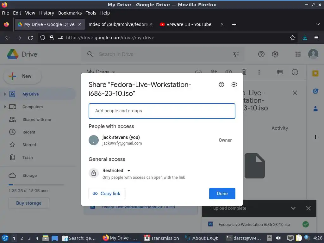324x243 pixels.
Task: Open Google apps grid
Action: click(x=298, y=54)
